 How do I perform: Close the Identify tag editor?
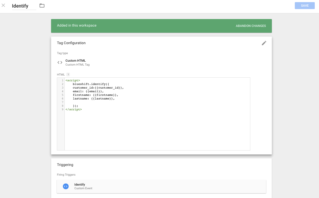point(3,5)
